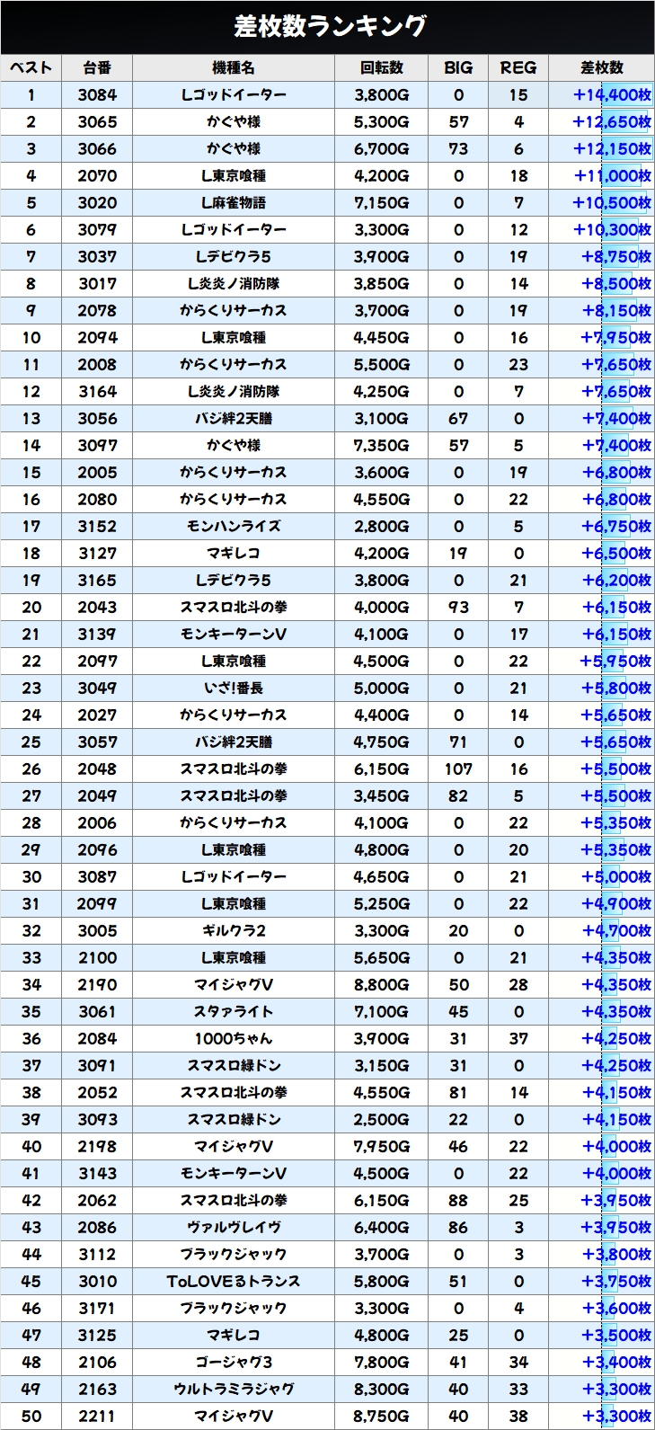Click machine number 3037
Image resolution: width=655 pixels, height=1430 pixels.
[x=97, y=256]
